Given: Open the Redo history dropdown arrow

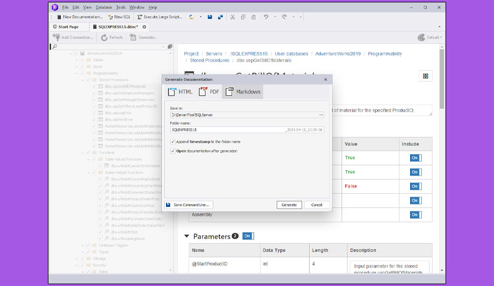Looking at the screenshot, I should (293, 17).
